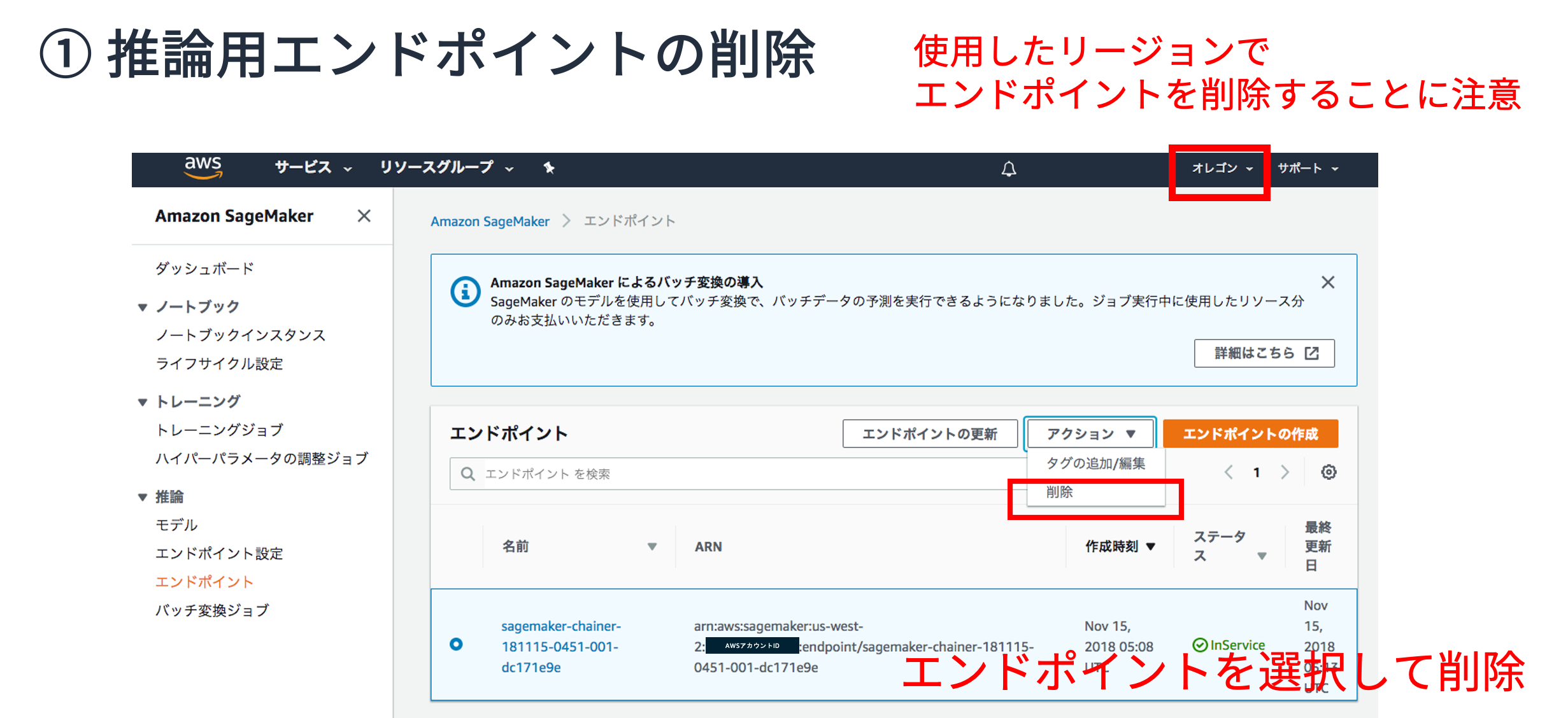Viewport: 1554px width, 718px height.
Task: Open ノートブックインスタンス in the sidebar
Action: (x=241, y=335)
